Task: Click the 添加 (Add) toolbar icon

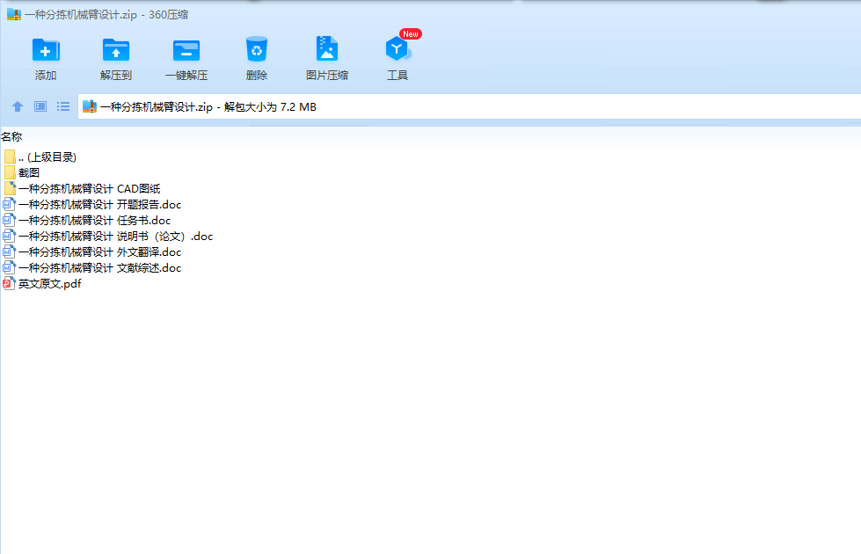Action: [x=46, y=50]
